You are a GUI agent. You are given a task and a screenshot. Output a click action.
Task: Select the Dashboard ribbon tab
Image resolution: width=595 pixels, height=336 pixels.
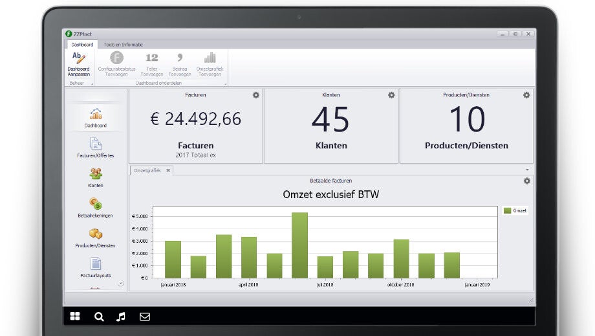click(x=82, y=45)
